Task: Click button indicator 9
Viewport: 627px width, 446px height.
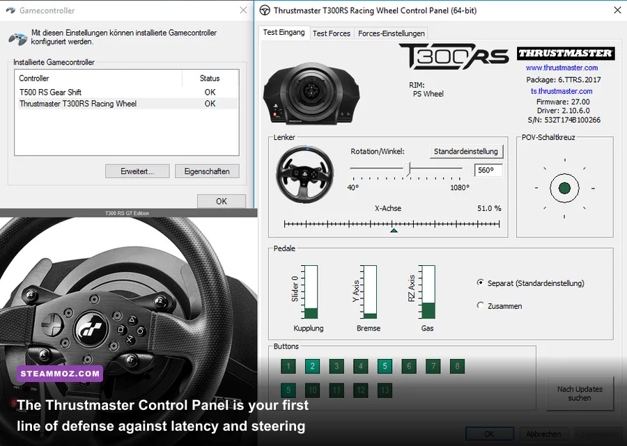Action: (288, 390)
